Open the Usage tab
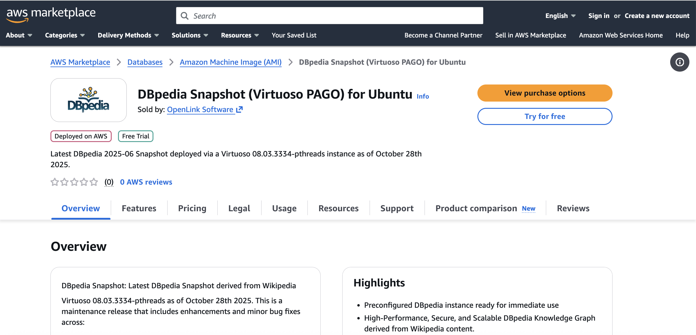This screenshot has width=696, height=335. pos(284,209)
